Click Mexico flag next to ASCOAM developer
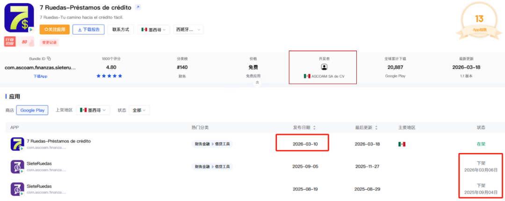 (307, 76)
